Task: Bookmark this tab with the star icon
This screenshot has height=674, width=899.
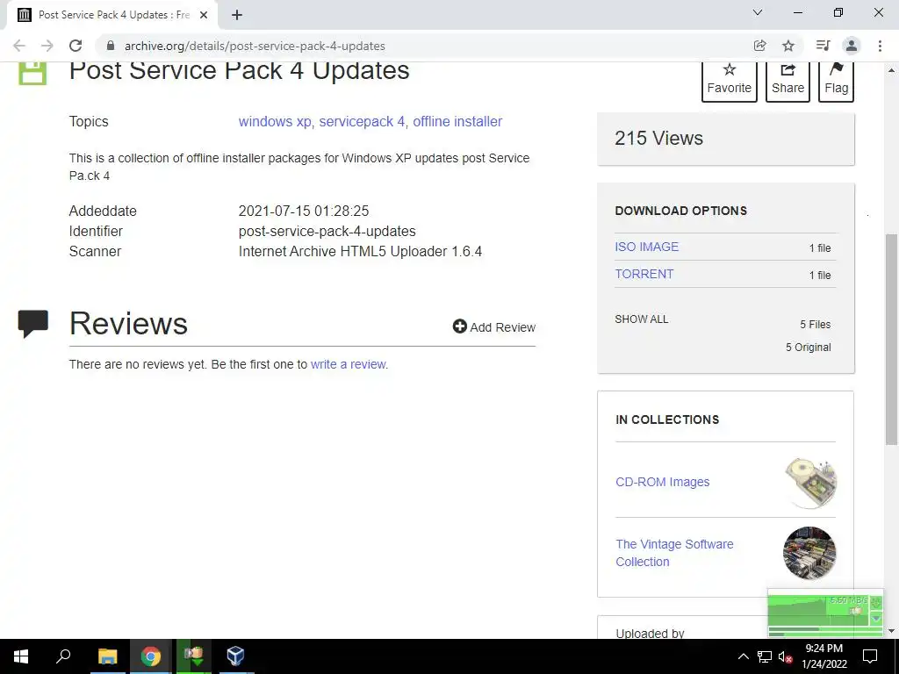Action: click(788, 46)
